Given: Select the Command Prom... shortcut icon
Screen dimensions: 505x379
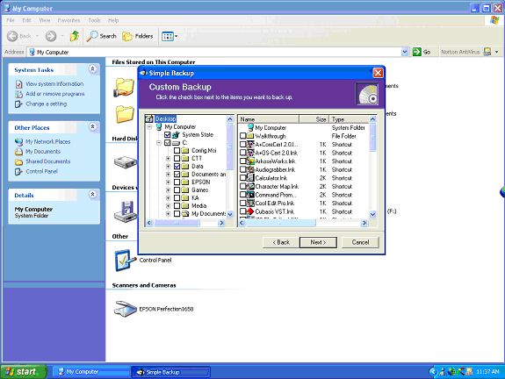Looking at the screenshot, I should (x=250, y=195).
